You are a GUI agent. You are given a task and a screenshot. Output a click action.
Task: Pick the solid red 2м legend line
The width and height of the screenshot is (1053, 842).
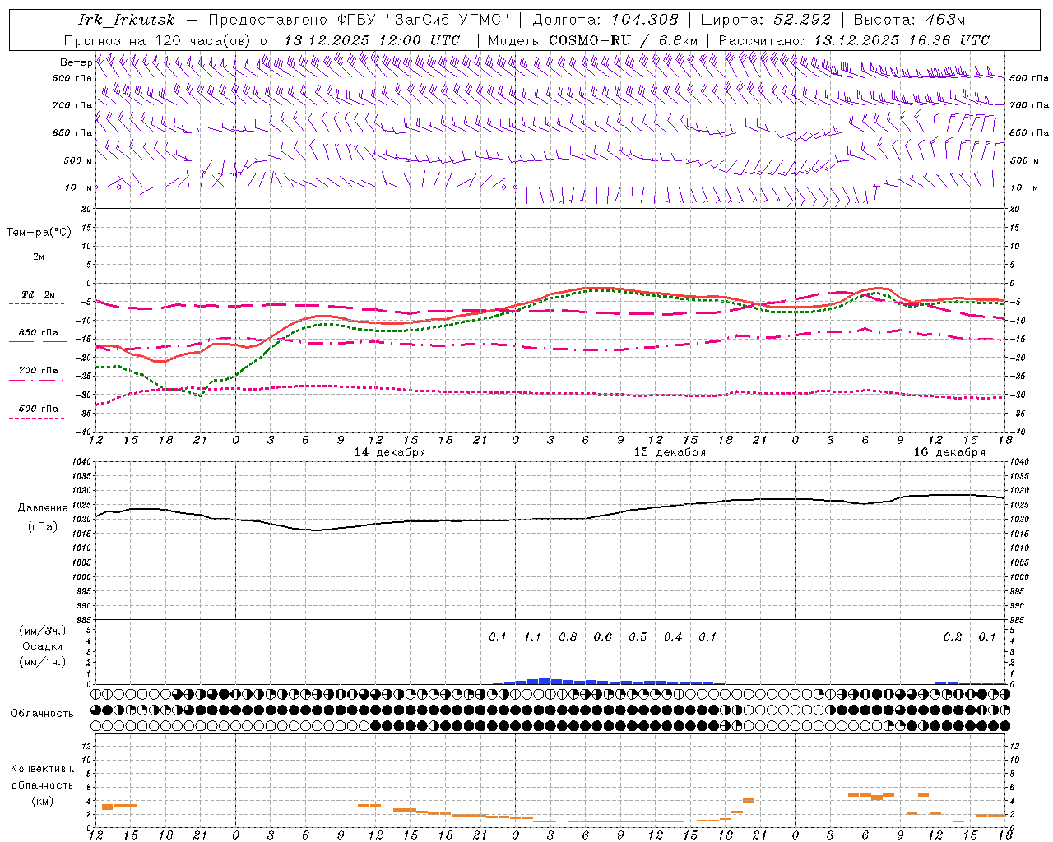38,266
